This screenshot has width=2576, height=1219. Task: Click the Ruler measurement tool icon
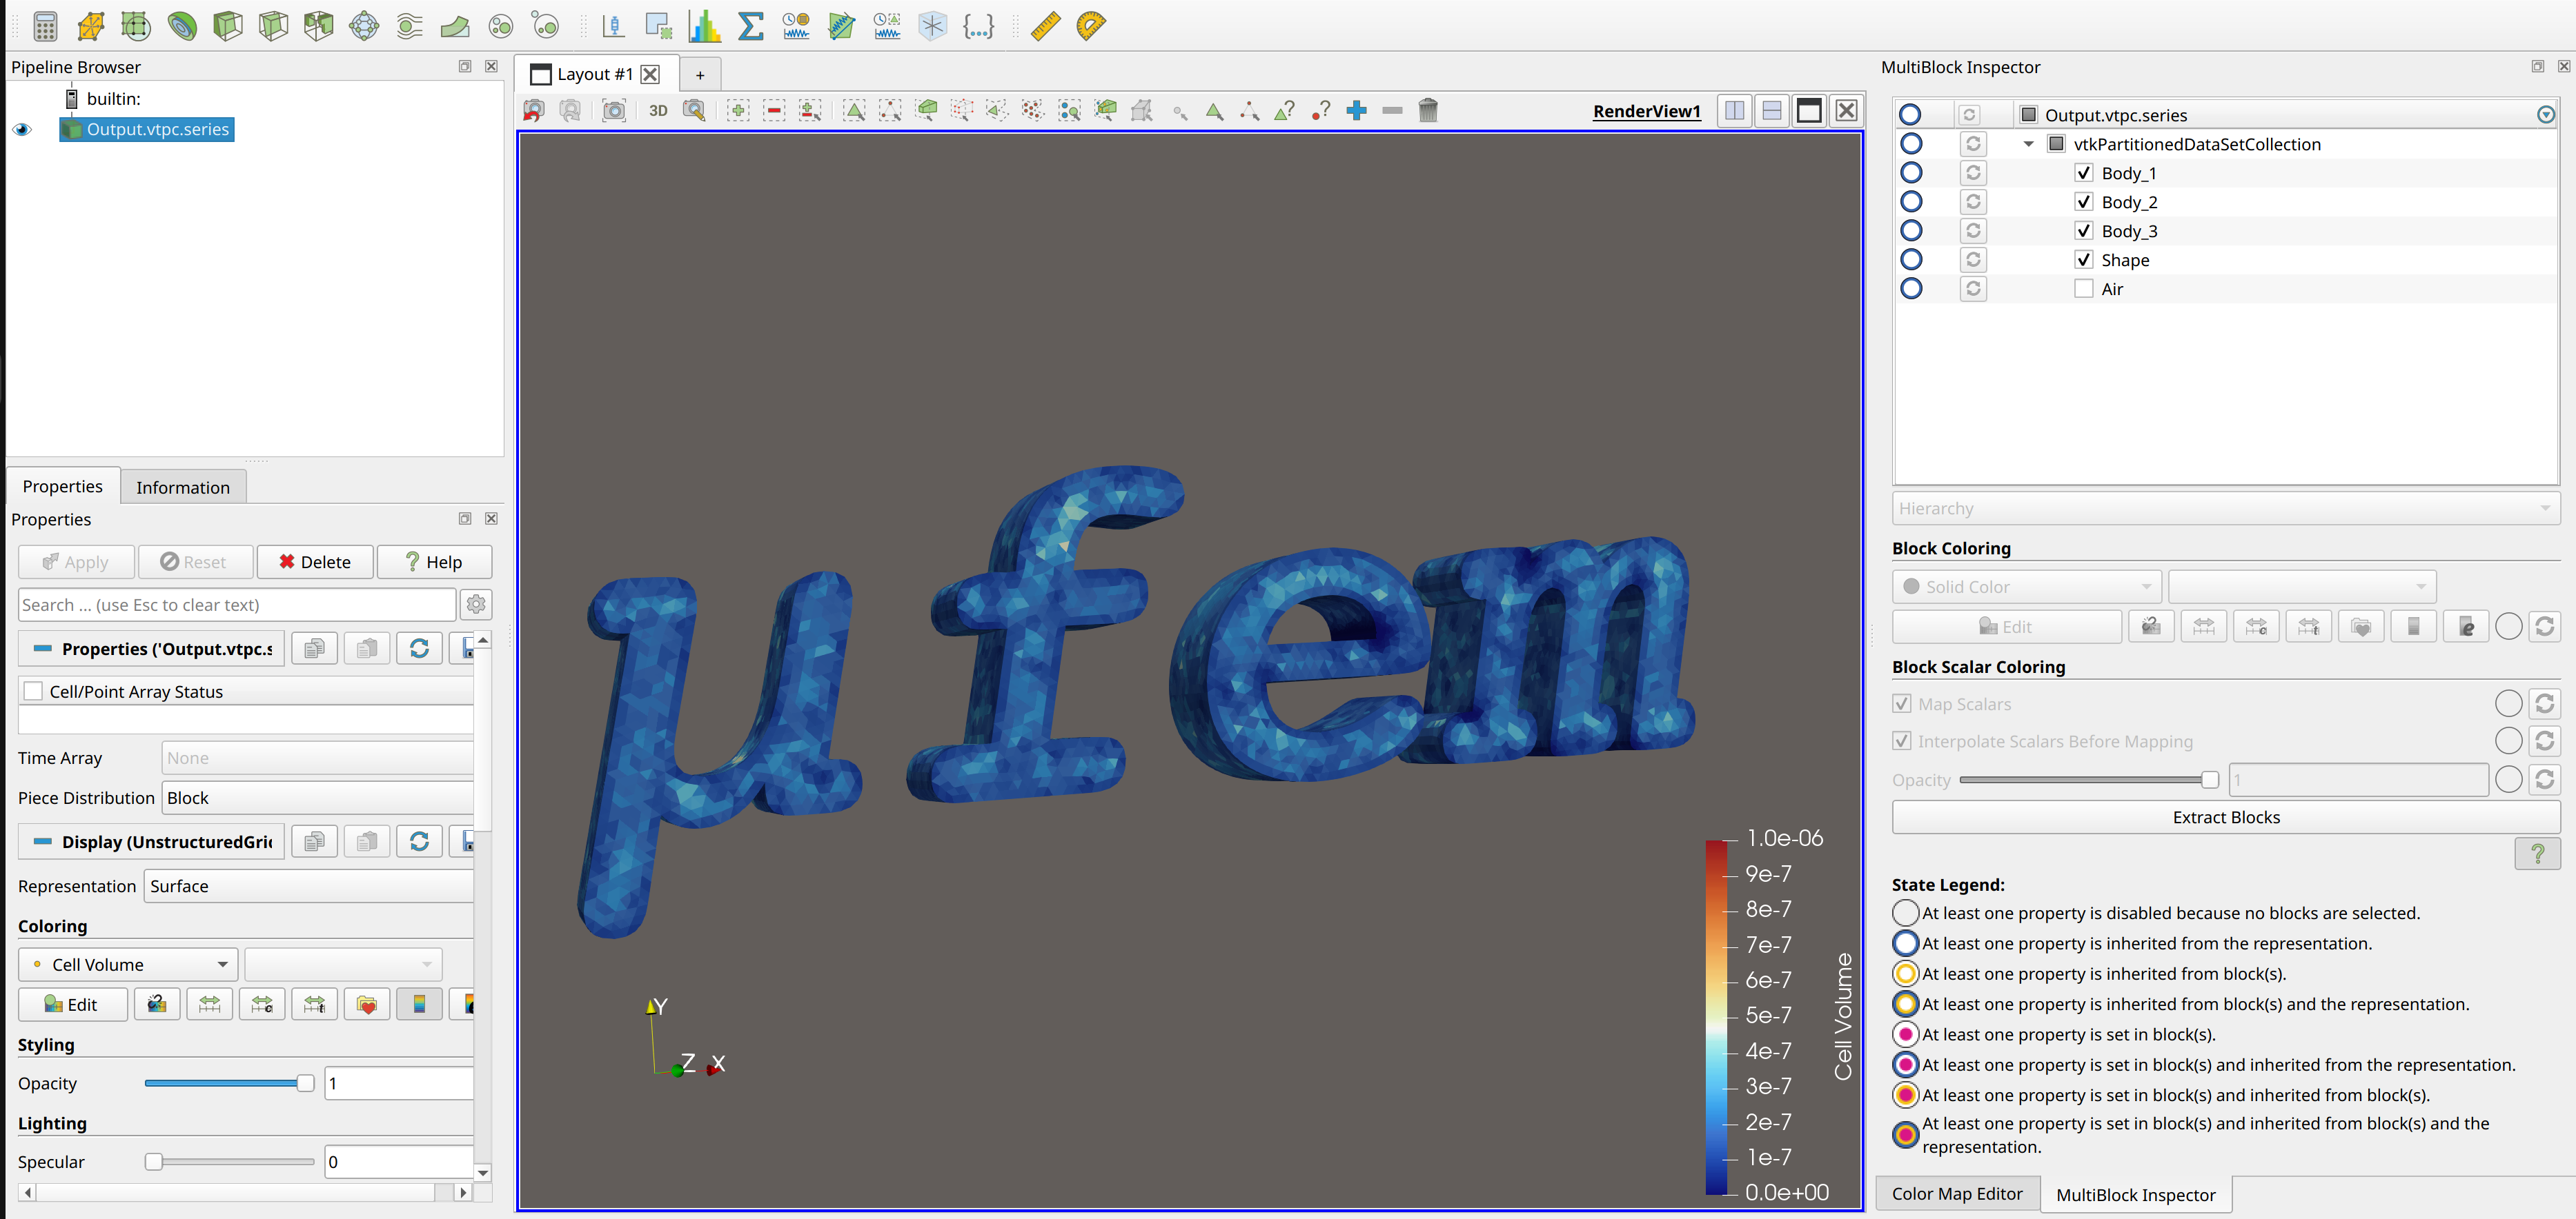pyautogui.click(x=1045, y=26)
